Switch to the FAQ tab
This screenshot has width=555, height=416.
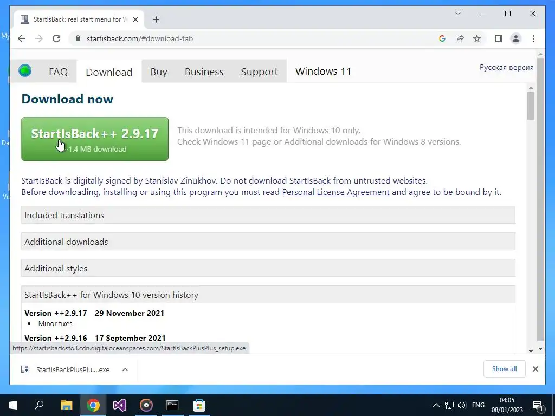[58, 72]
